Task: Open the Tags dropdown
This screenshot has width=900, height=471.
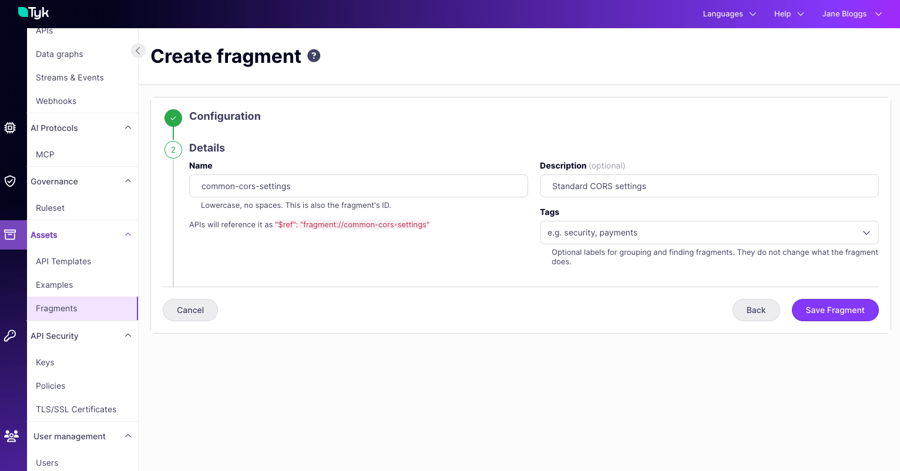Action: pos(709,233)
